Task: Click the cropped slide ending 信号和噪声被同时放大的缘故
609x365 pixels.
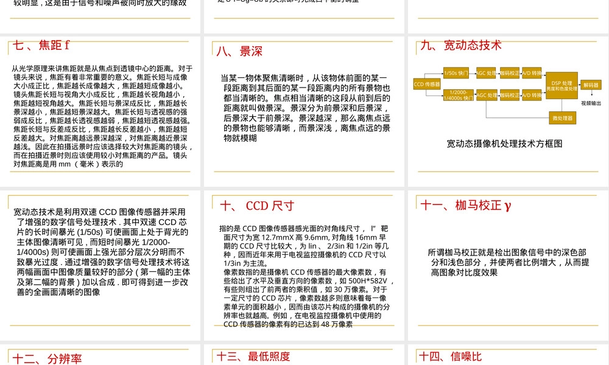Action: click(100, 16)
